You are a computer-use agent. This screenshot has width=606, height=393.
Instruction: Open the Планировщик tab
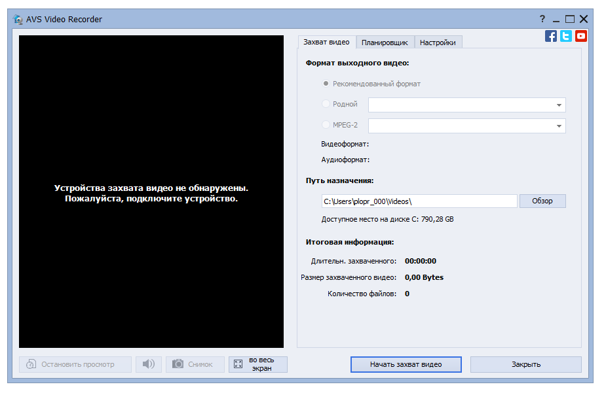point(385,43)
